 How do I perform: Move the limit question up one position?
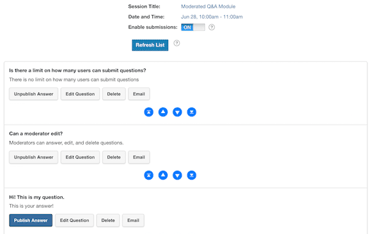tap(163, 112)
